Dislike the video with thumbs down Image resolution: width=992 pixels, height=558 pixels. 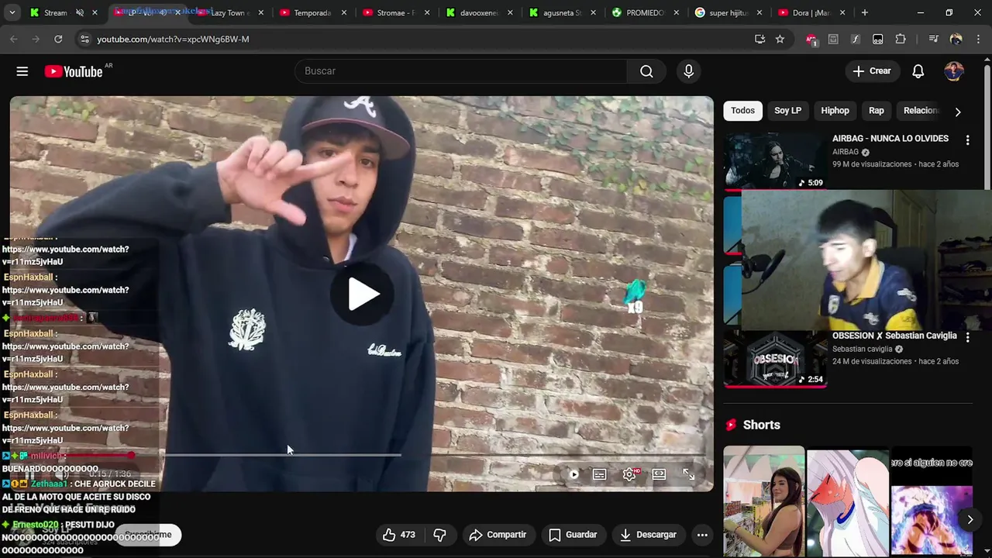(x=439, y=535)
